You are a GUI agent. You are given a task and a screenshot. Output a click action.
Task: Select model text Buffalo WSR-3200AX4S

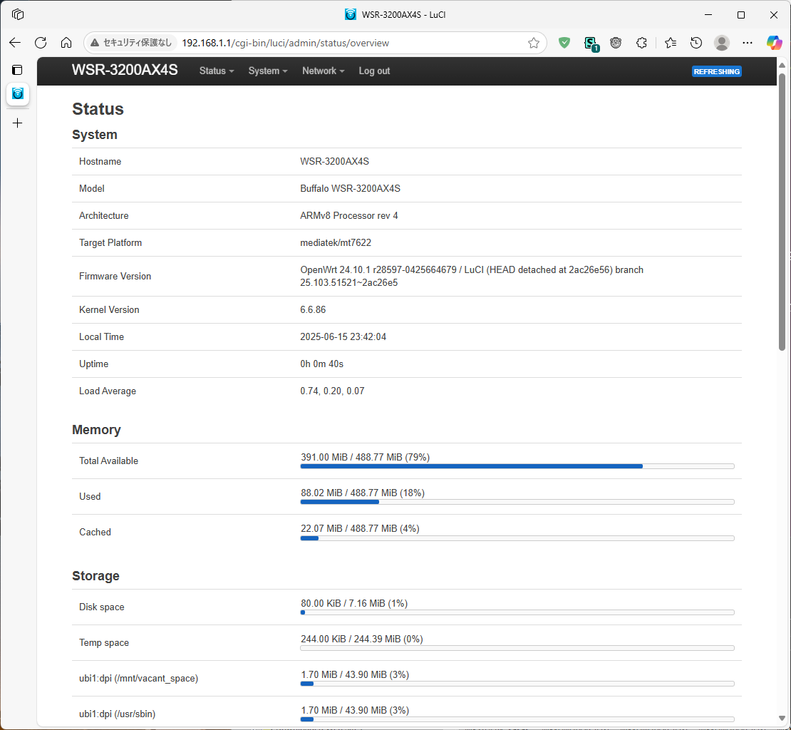click(x=350, y=189)
